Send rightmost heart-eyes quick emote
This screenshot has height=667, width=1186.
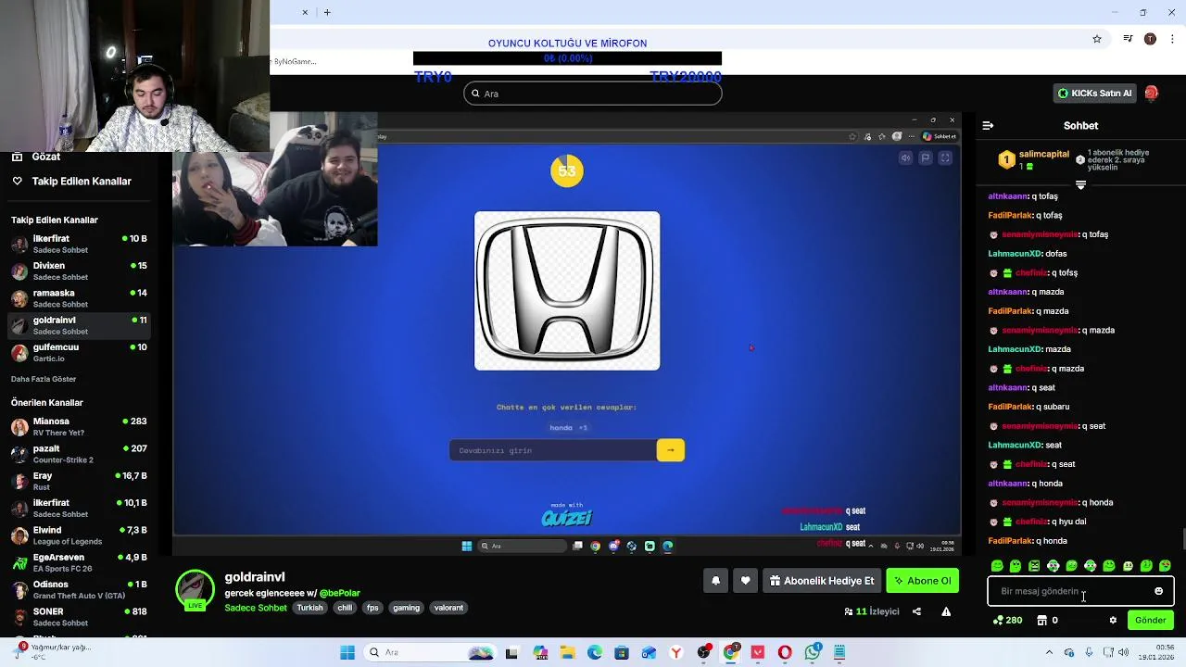pyautogui.click(x=1165, y=566)
